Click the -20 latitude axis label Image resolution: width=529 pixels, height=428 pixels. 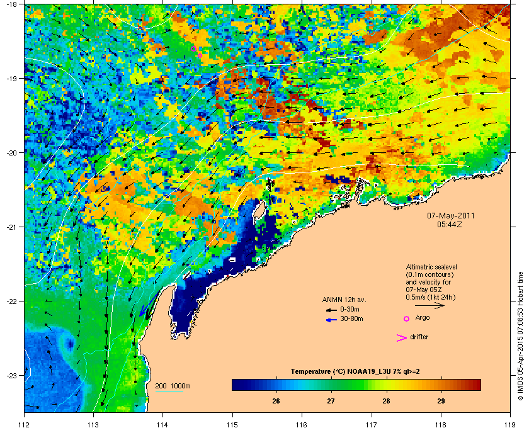coord(11,153)
